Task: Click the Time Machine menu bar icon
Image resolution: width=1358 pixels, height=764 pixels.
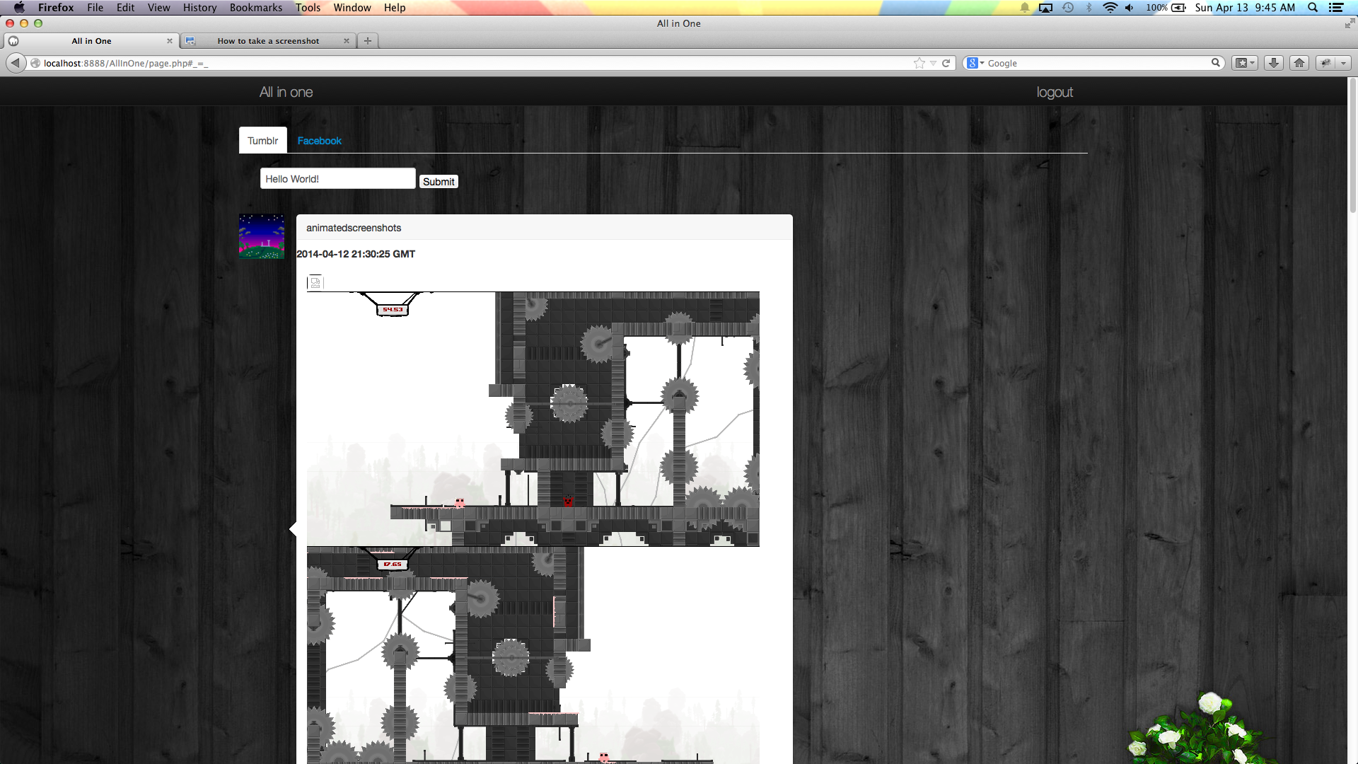Action: pos(1068,8)
